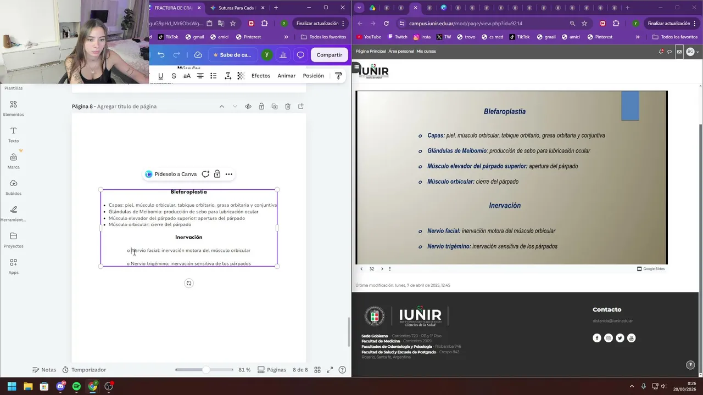Click the Compartir button
This screenshot has width=703, height=395.
330,55
